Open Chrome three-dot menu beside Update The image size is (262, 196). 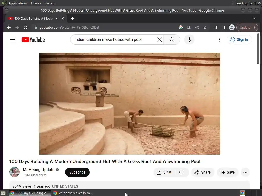[x=255, y=27]
